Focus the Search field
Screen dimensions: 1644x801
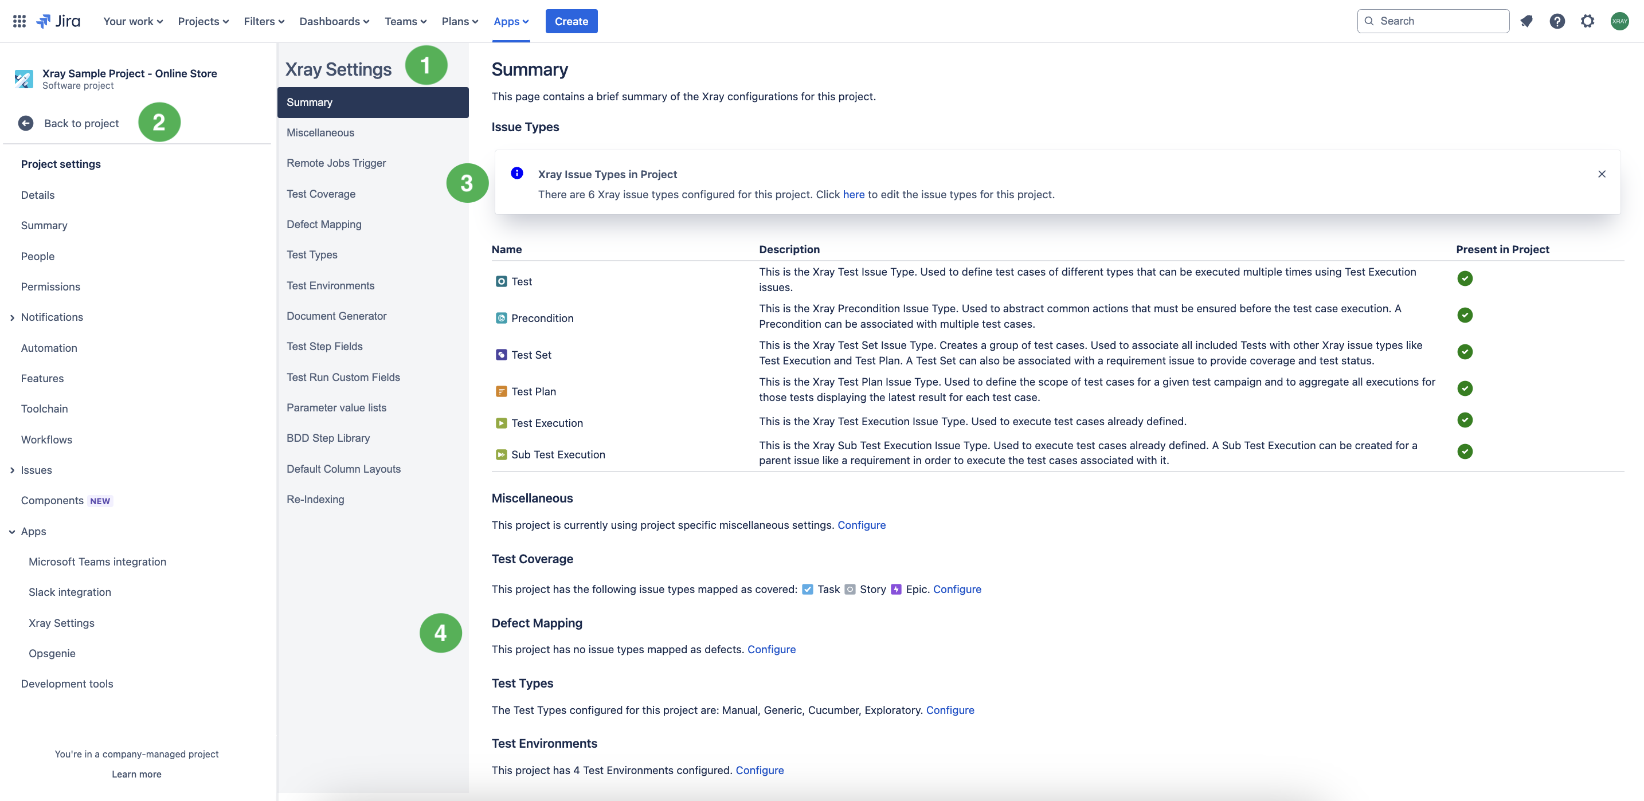(x=1432, y=21)
